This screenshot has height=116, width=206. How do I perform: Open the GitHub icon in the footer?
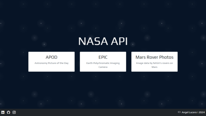8,112
